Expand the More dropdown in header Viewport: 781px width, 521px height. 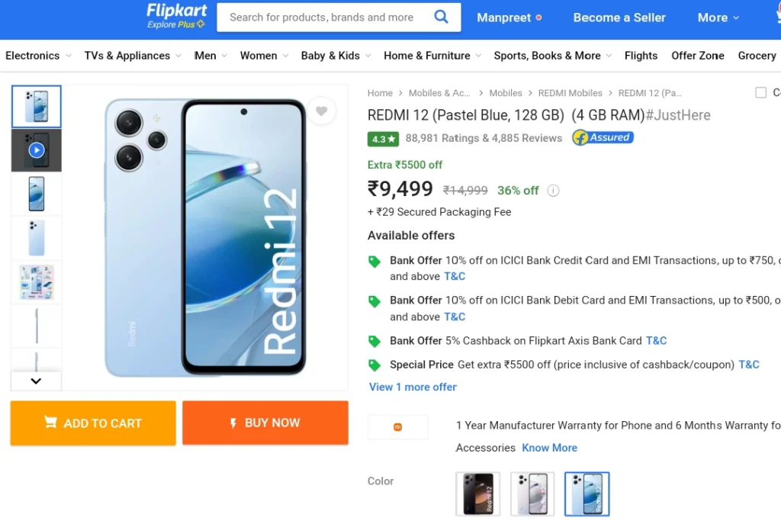point(718,18)
